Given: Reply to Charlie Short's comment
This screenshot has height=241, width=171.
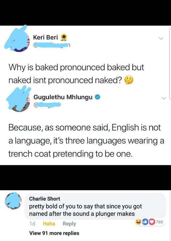Looking at the screenshot, I should click(x=69, y=224).
